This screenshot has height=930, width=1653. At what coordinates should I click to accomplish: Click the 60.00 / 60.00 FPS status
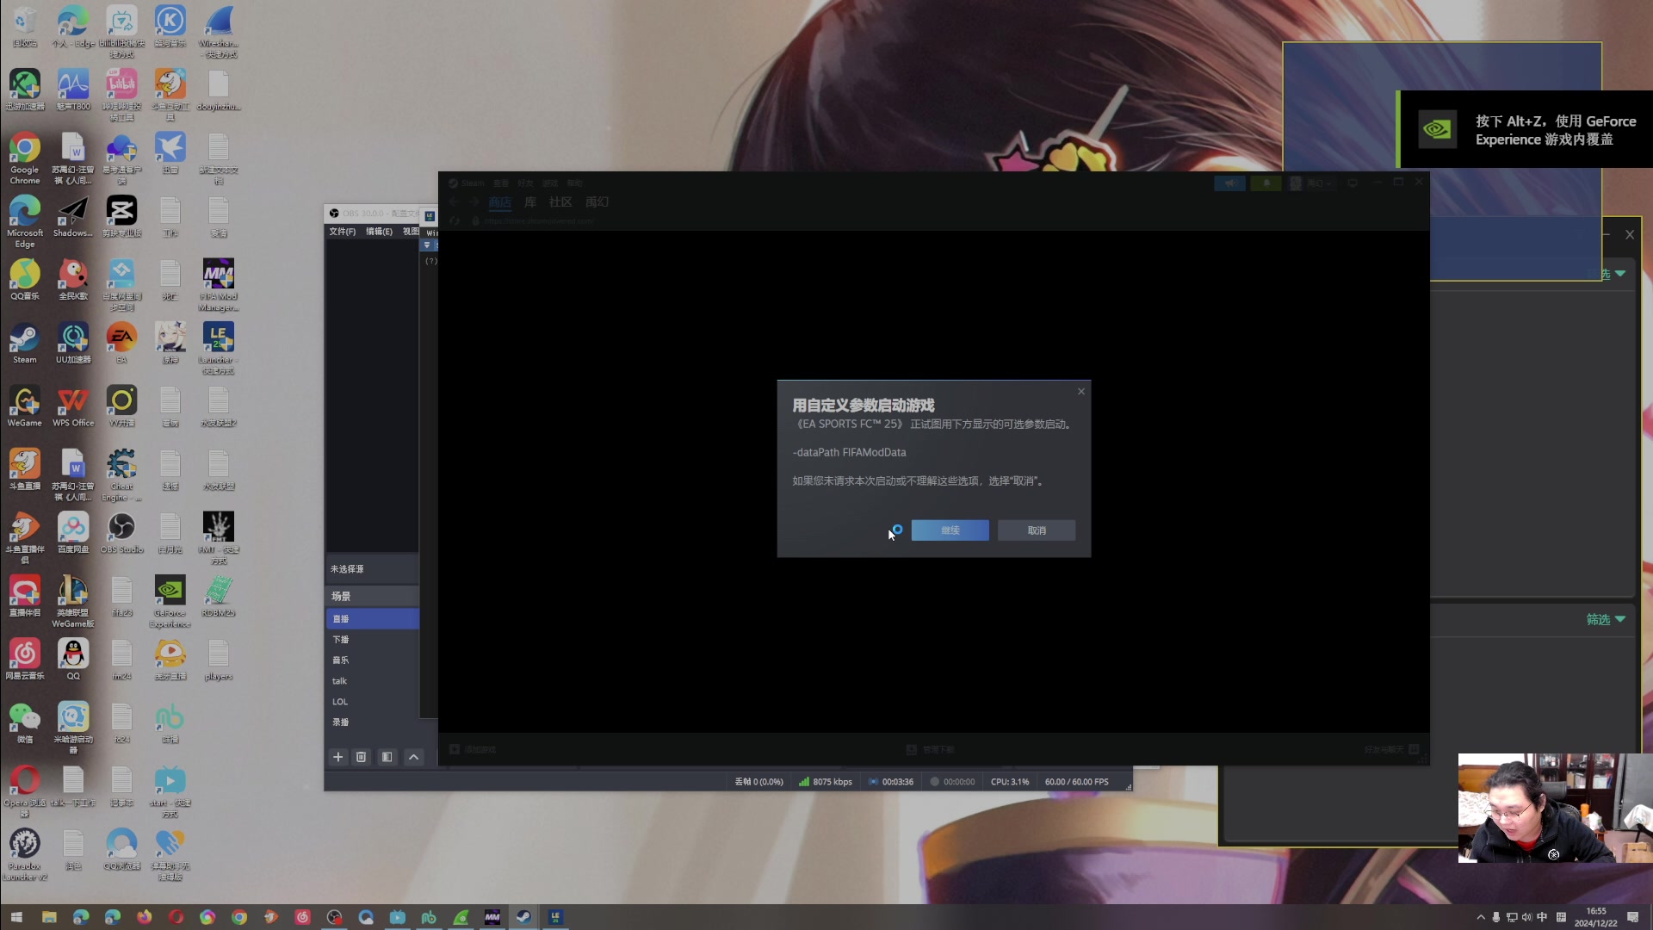(1076, 782)
